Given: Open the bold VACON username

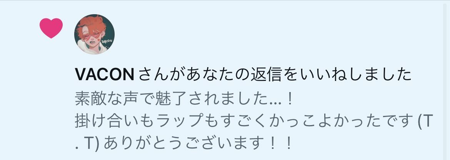Looking at the screenshot, I should [x=105, y=75].
